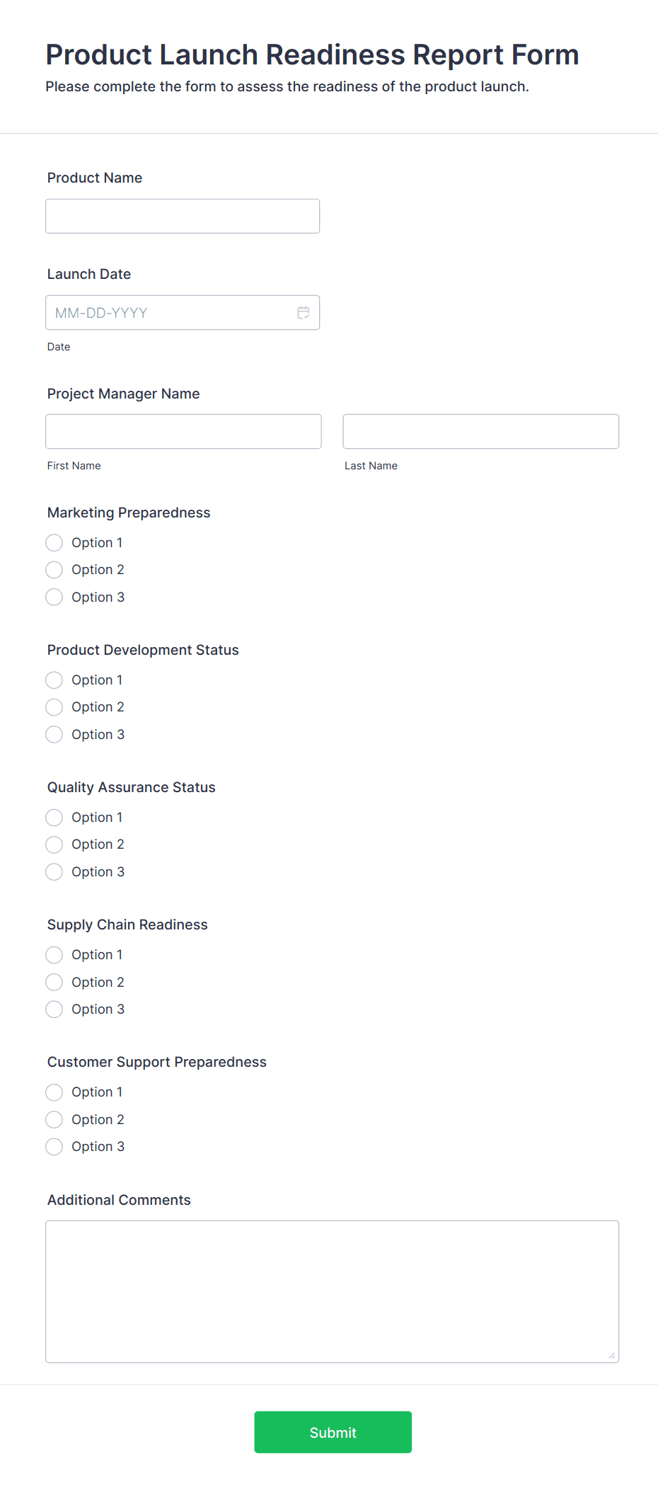Choose Option 2 under Customer Support Preparedness
The height and width of the screenshot is (1488, 658).
click(54, 1120)
